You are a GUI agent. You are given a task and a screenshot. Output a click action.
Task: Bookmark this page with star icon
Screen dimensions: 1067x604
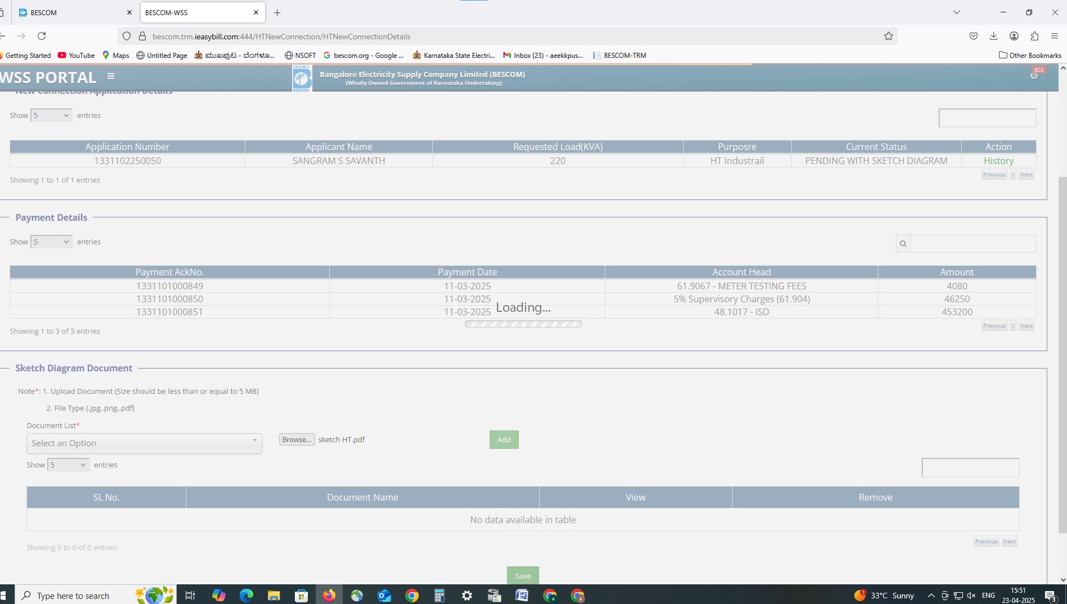889,36
